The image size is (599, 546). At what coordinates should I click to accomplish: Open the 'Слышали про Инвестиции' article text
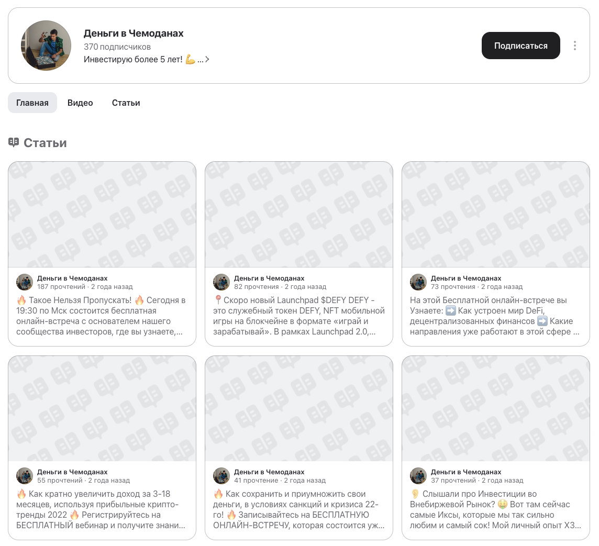pos(495,509)
